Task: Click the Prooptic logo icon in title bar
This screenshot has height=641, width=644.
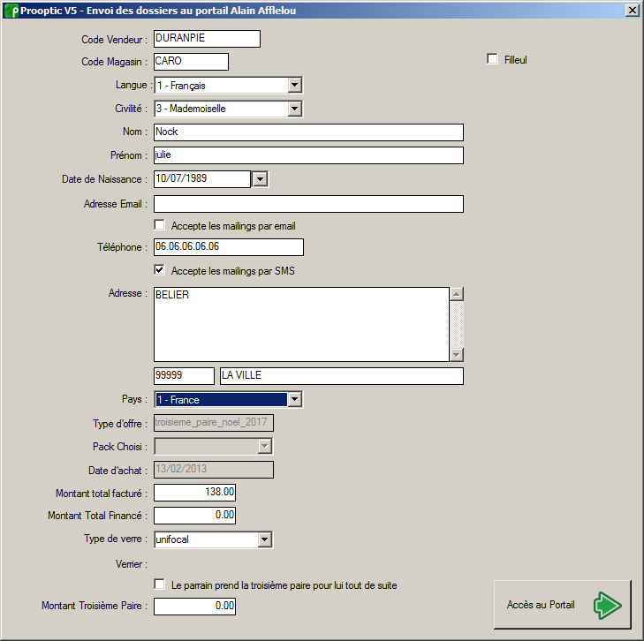Action: (x=11, y=11)
